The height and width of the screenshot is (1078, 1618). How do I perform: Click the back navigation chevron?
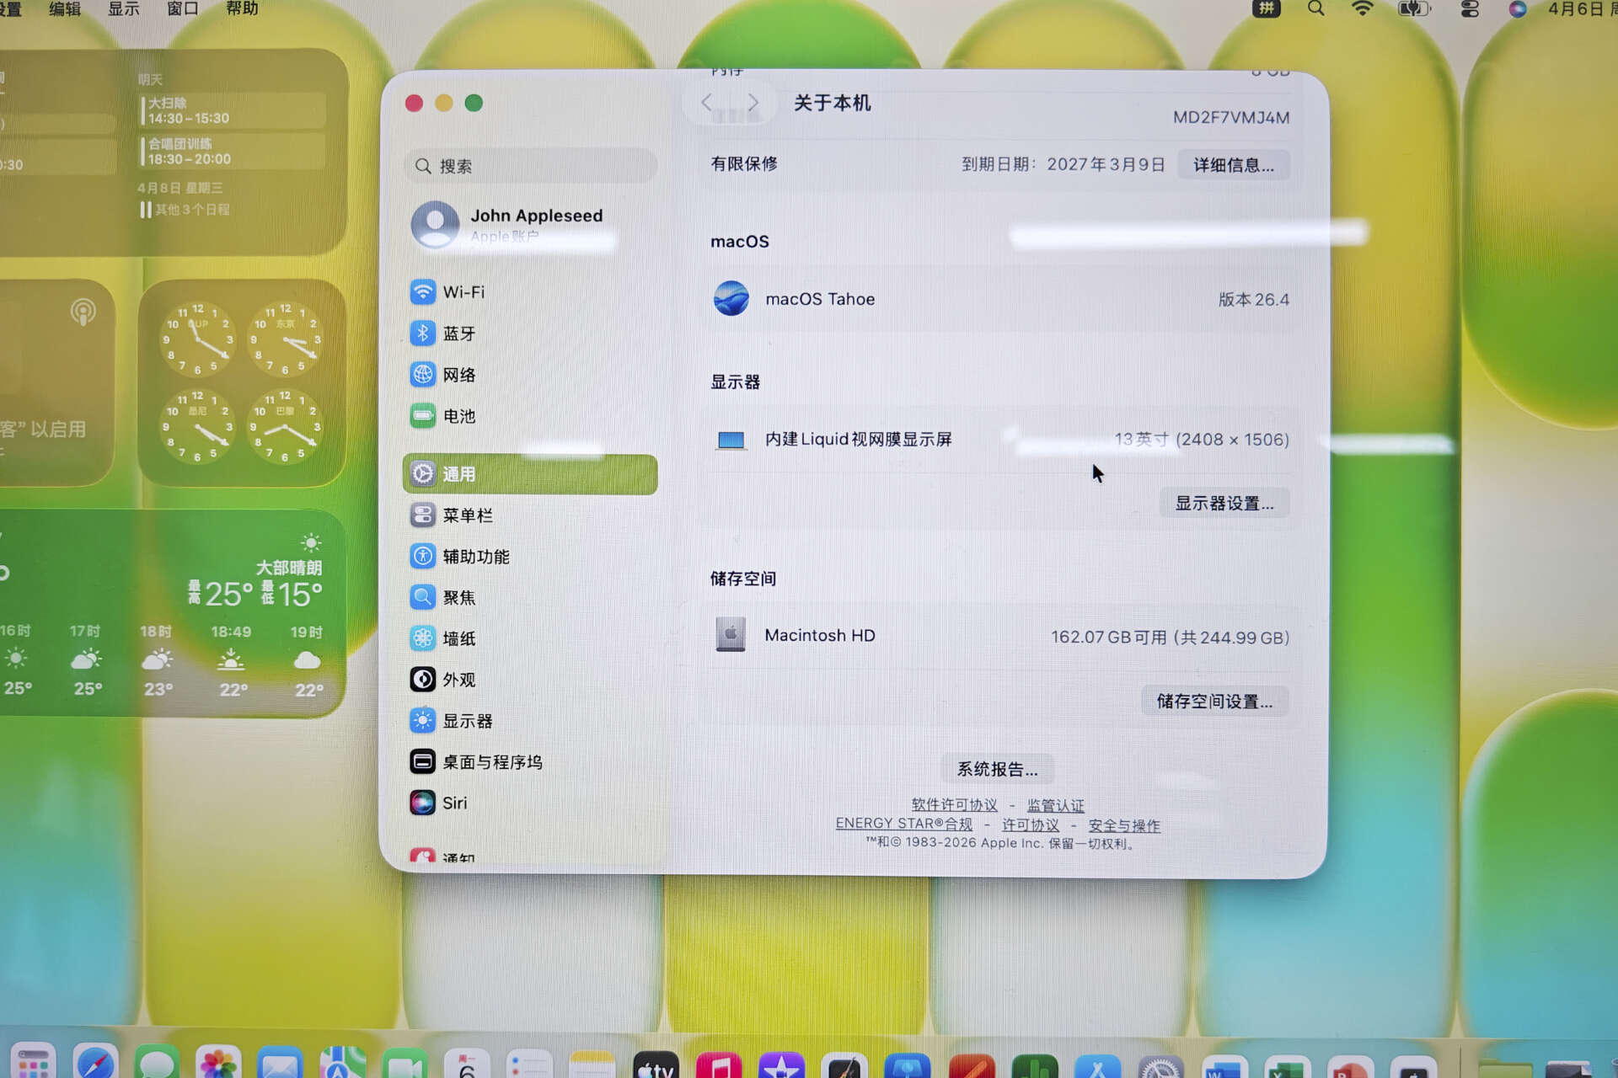pyautogui.click(x=706, y=103)
